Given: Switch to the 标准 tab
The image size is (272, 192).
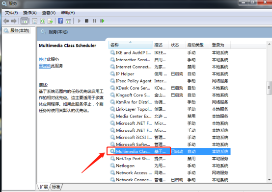Looking at the screenshot, I should [56, 187].
